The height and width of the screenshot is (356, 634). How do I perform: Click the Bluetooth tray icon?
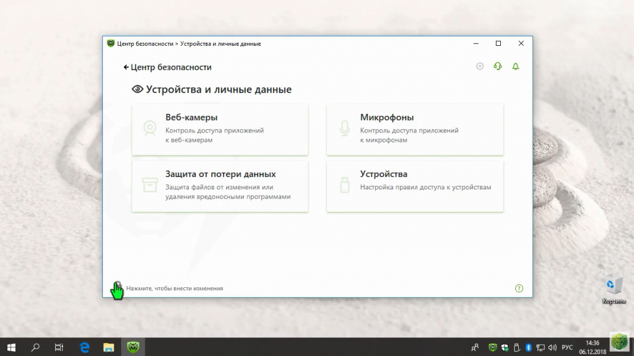[529, 347]
